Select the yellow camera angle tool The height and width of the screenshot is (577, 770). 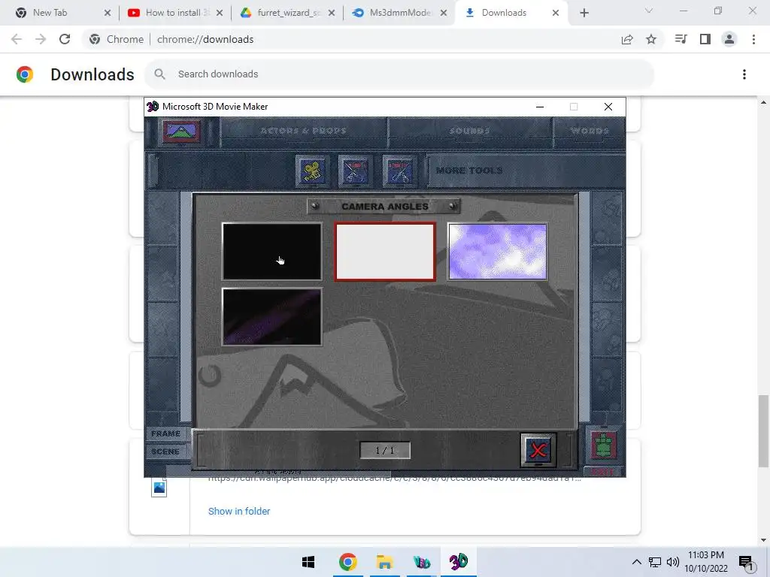[312, 171]
